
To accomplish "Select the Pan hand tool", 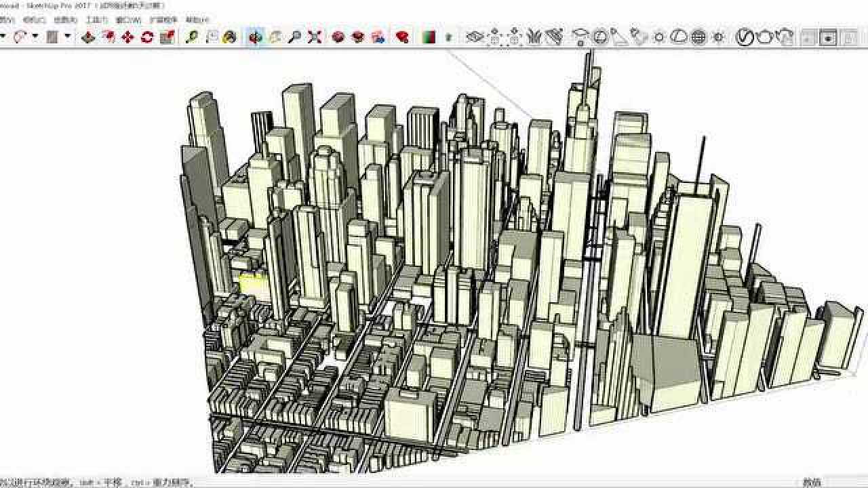I will tap(275, 37).
